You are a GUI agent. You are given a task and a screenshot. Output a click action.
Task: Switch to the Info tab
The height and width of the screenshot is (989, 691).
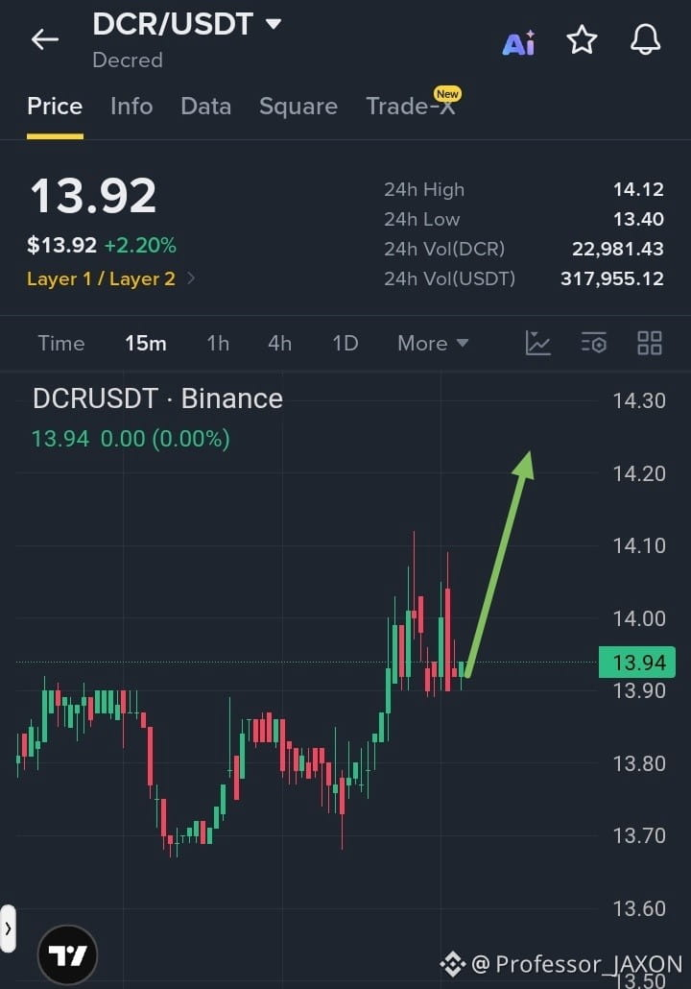click(x=131, y=106)
